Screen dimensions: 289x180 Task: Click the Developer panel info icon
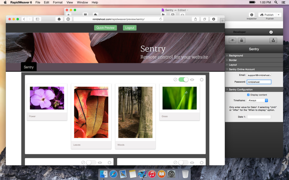tap(271, 32)
